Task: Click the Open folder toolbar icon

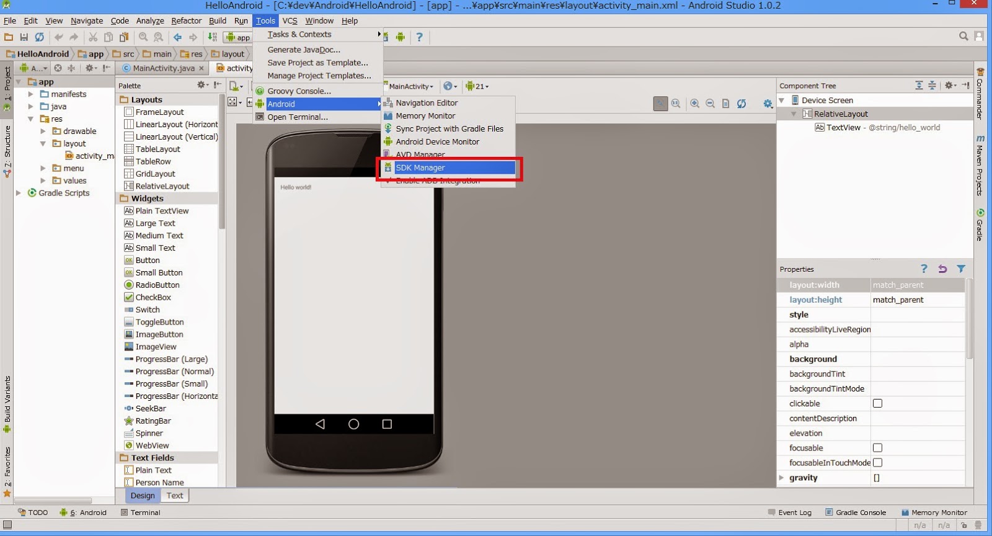Action: pyautogui.click(x=9, y=37)
